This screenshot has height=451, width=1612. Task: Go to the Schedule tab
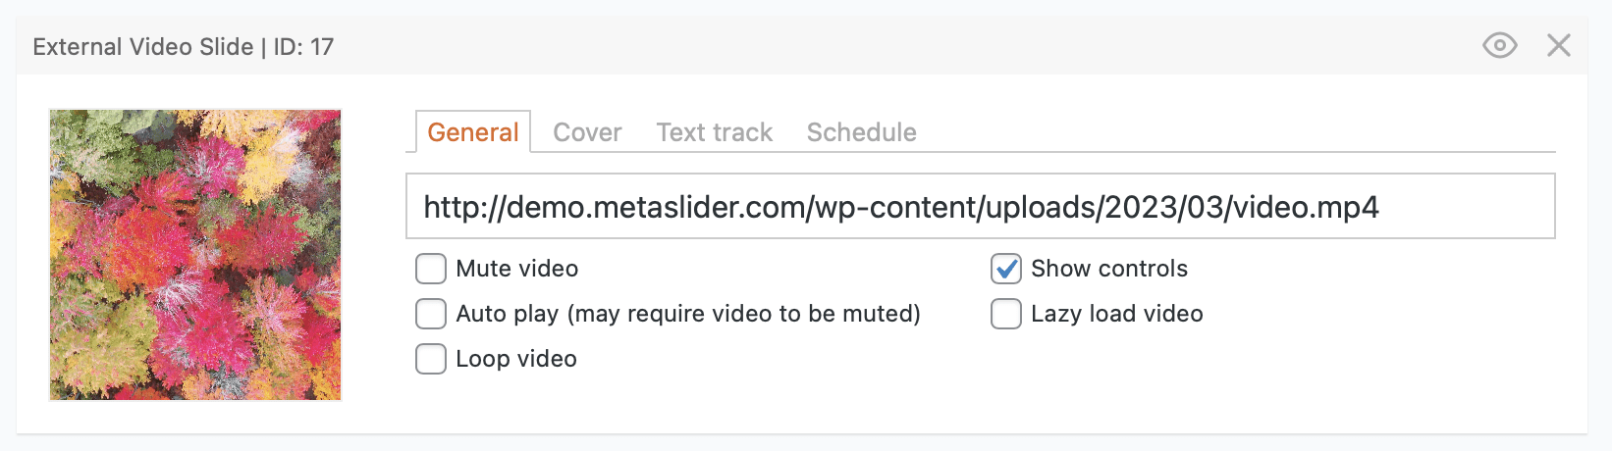861,132
